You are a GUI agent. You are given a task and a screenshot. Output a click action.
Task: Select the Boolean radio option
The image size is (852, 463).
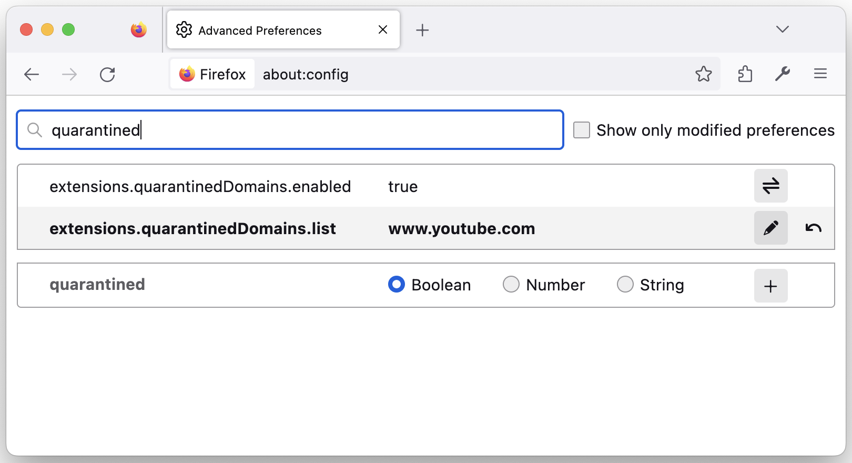click(397, 284)
